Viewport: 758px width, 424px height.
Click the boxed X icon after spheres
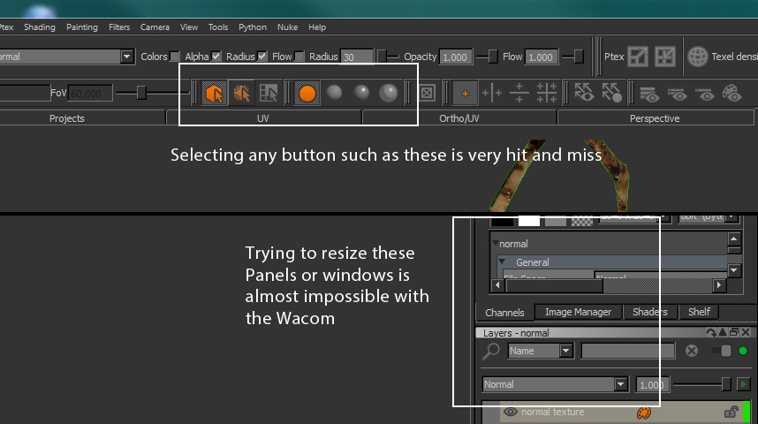coord(427,93)
